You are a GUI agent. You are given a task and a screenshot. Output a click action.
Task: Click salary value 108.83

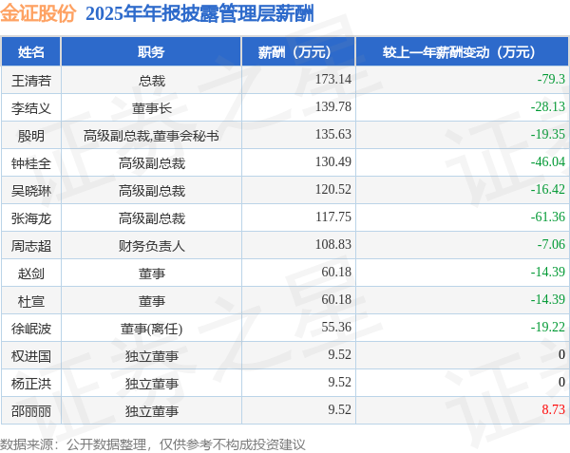333,244
